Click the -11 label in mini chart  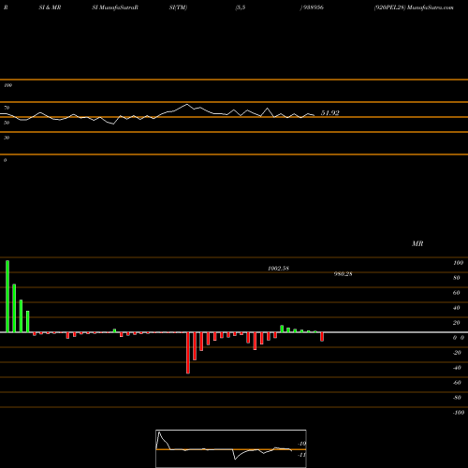[302, 455]
